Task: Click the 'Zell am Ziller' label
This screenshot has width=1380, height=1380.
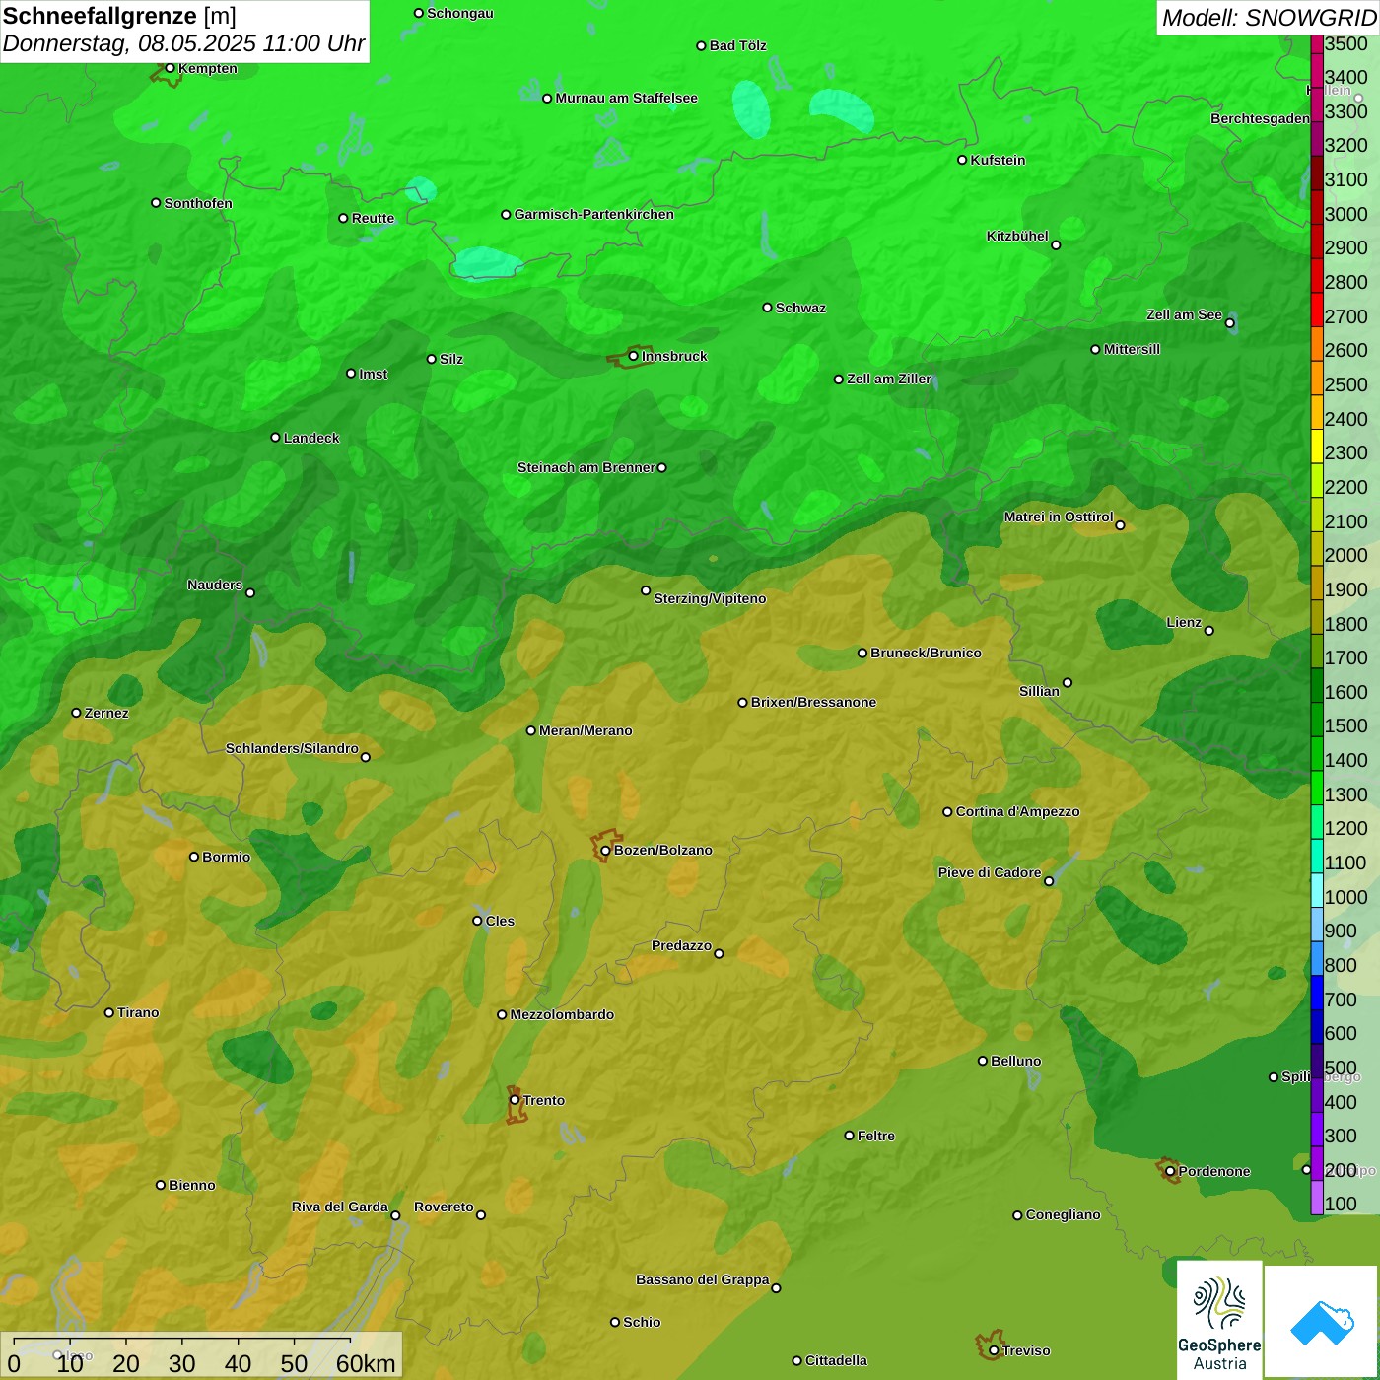Action: (889, 379)
